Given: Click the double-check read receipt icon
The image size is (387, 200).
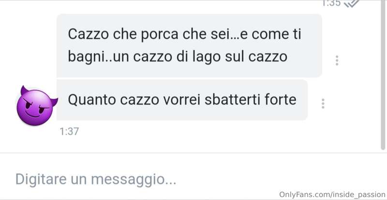Looking at the screenshot, I should [x=352, y=3].
